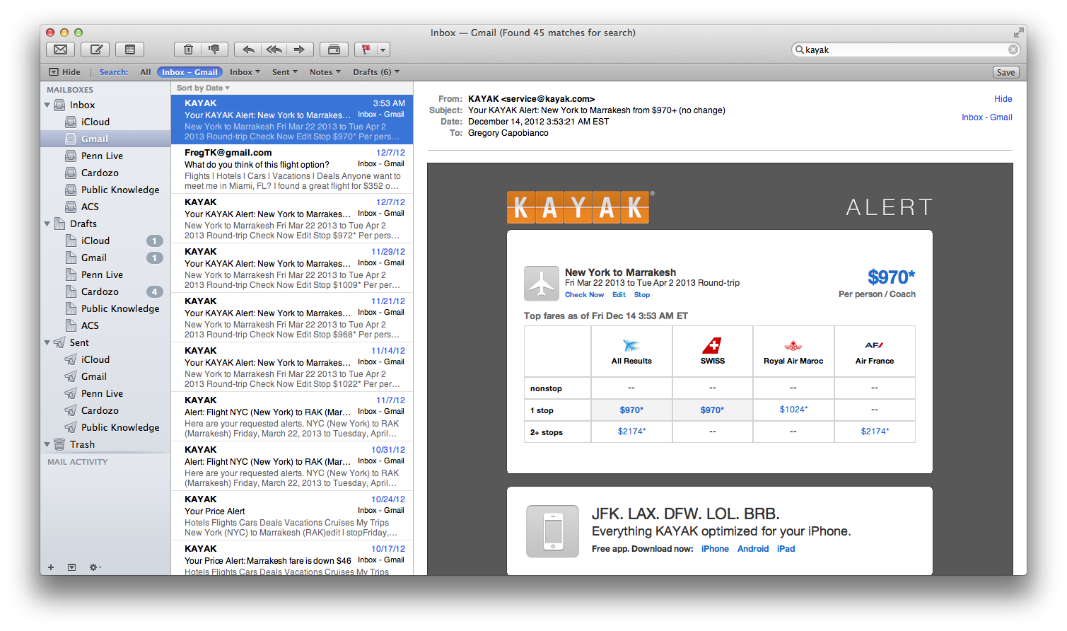Compose a new message with the pencil icon
Image resolution: width=1067 pixels, height=631 pixels.
pyautogui.click(x=95, y=50)
